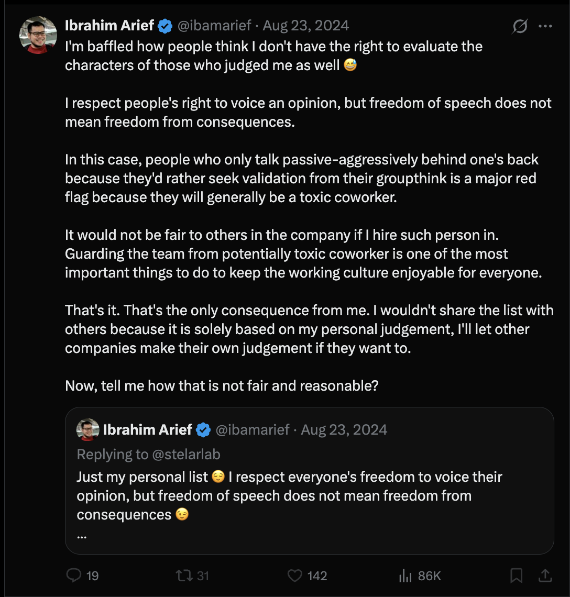Click the Aug 23, 2024 timestamp of main tweet
This screenshot has width=570, height=597.
coord(305,26)
